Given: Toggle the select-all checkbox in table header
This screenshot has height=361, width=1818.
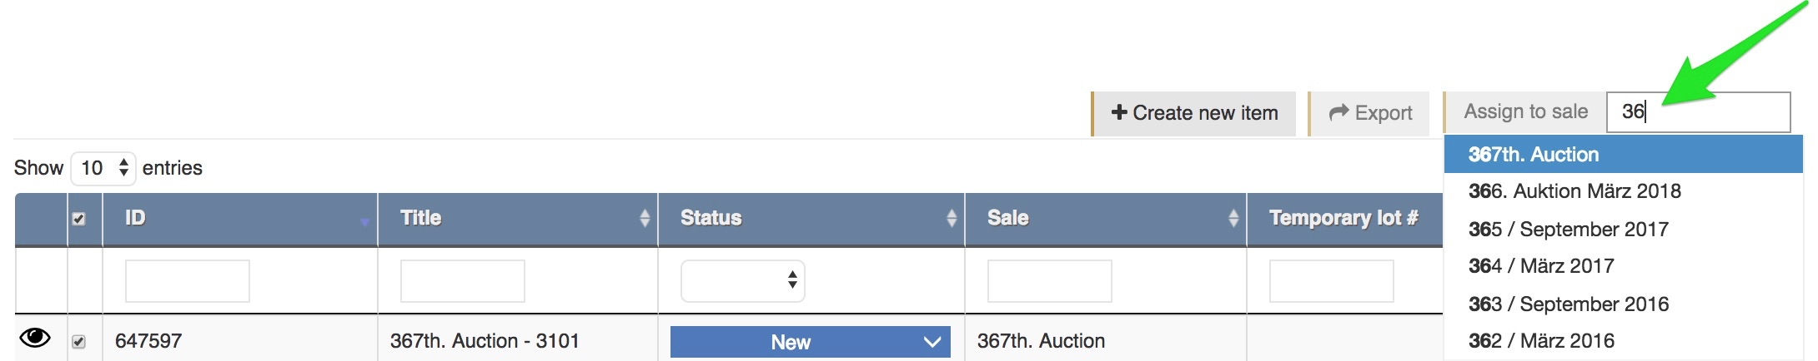Looking at the screenshot, I should tap(78, 219).
